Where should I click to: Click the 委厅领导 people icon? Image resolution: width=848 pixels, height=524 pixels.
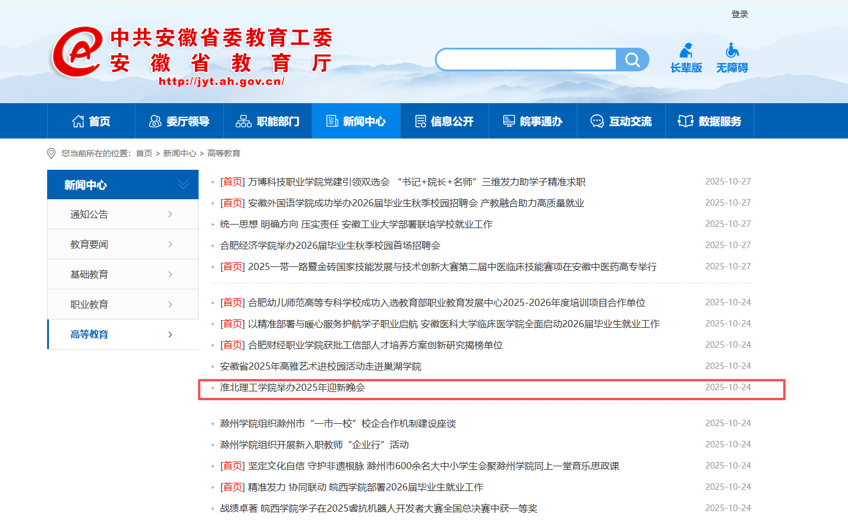[155, 121]
